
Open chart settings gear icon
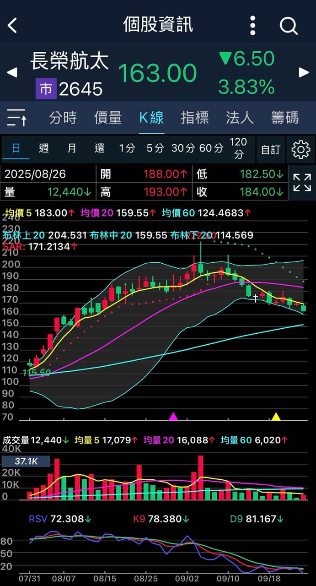click(300, 149)
